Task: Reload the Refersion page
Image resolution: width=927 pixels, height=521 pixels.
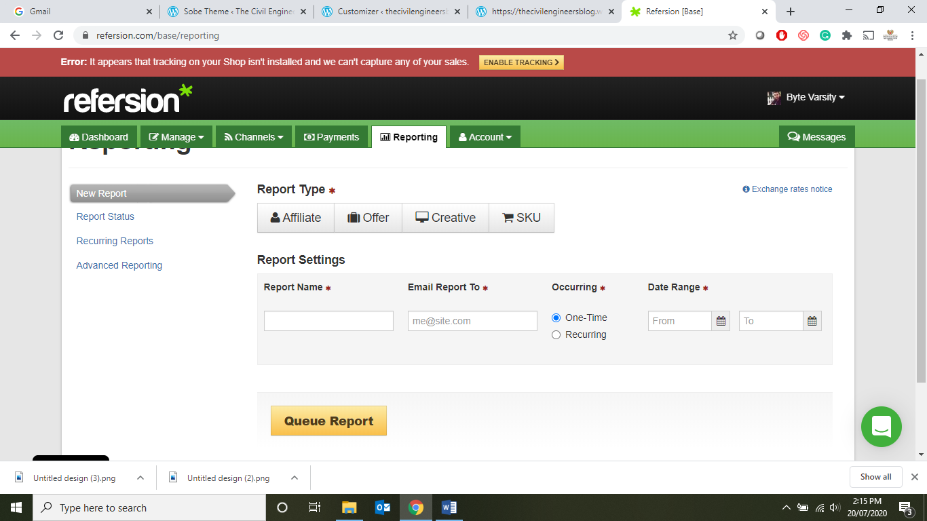Action: coord(58,35)
